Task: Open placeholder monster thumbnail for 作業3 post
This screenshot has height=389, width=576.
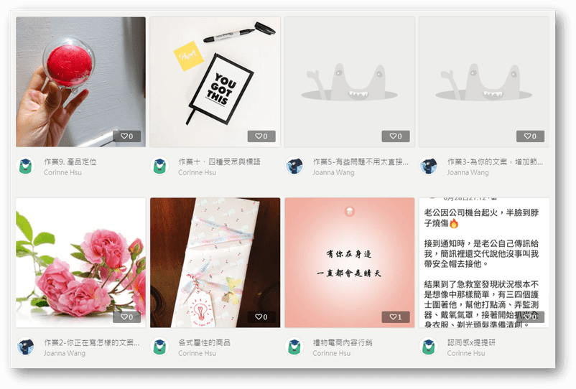Action: (484, 82)
